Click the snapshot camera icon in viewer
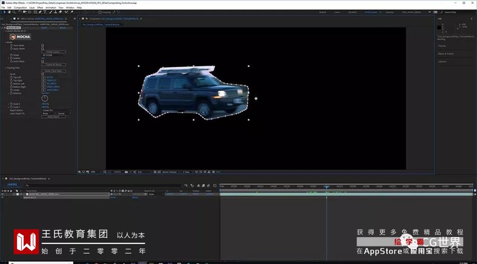 click(x=126, y=172)
